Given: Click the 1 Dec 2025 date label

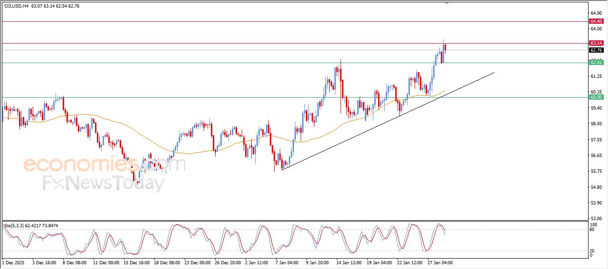Looking at the screenshot, I should pos(13,262).
